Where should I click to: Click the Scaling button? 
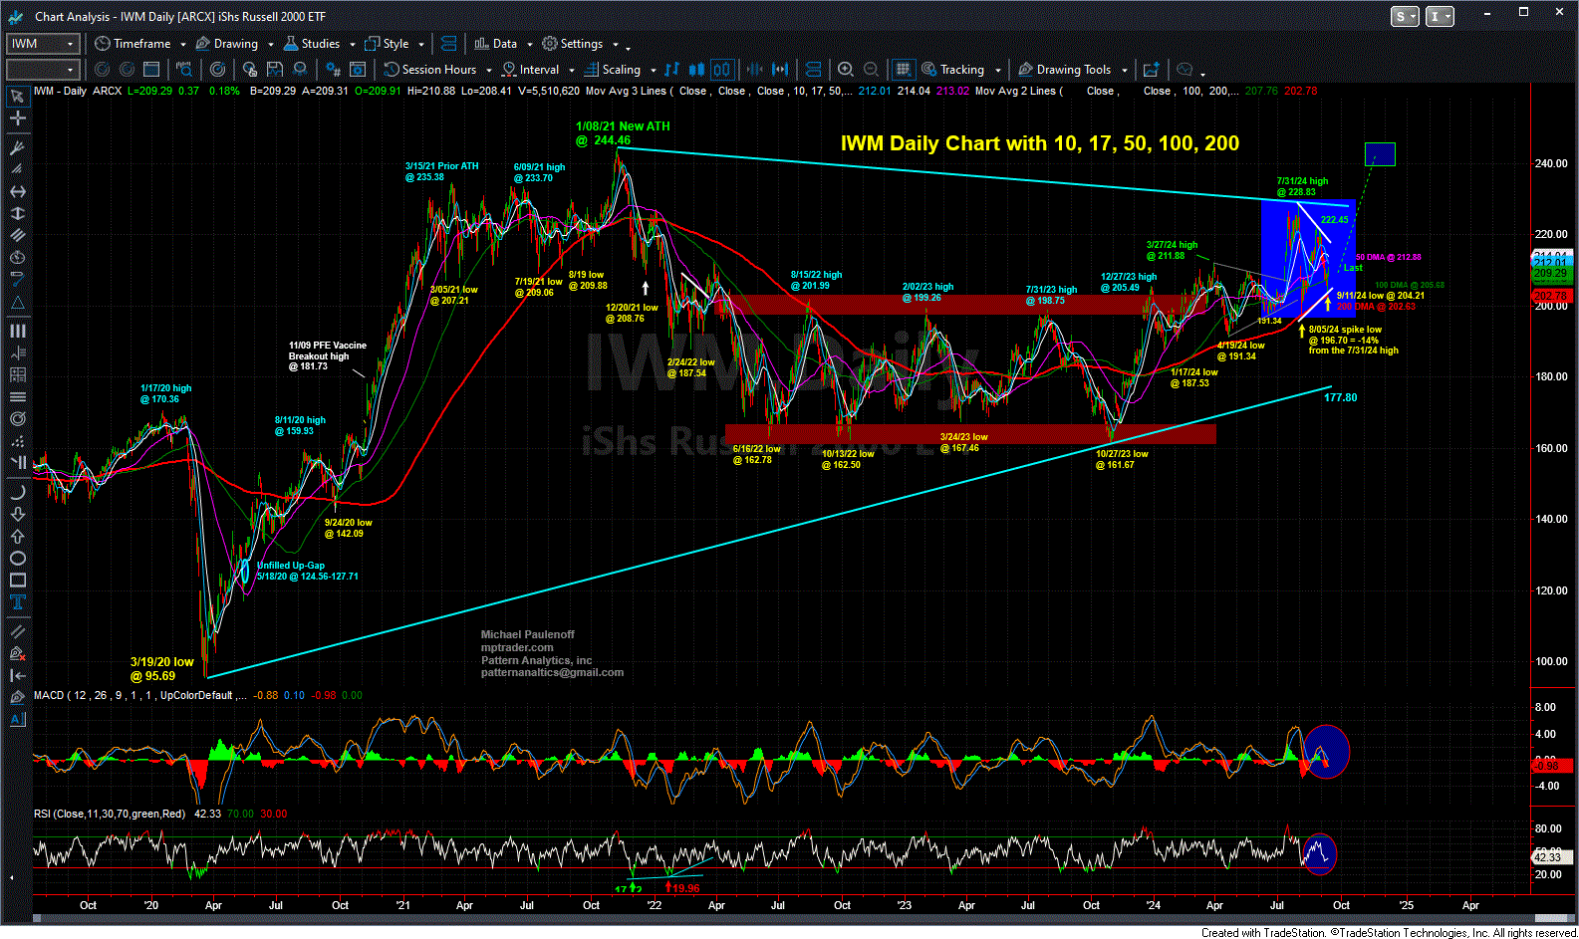612,70
